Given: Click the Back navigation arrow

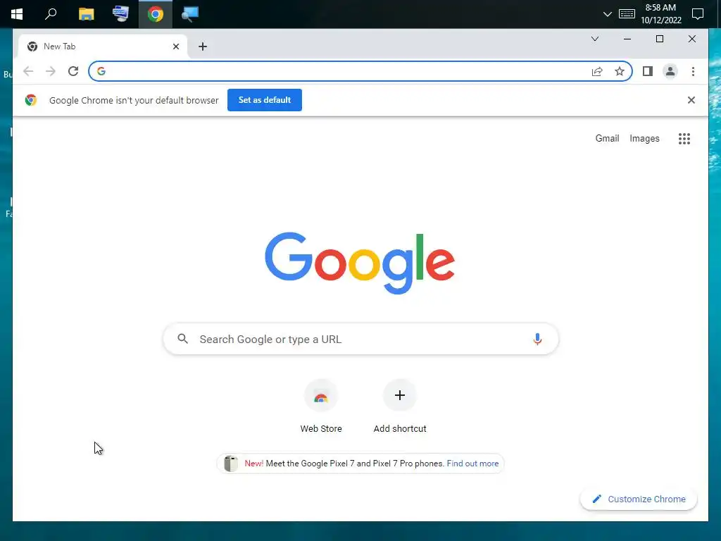Looking at the screenshot, I should [x=28, y=71].
